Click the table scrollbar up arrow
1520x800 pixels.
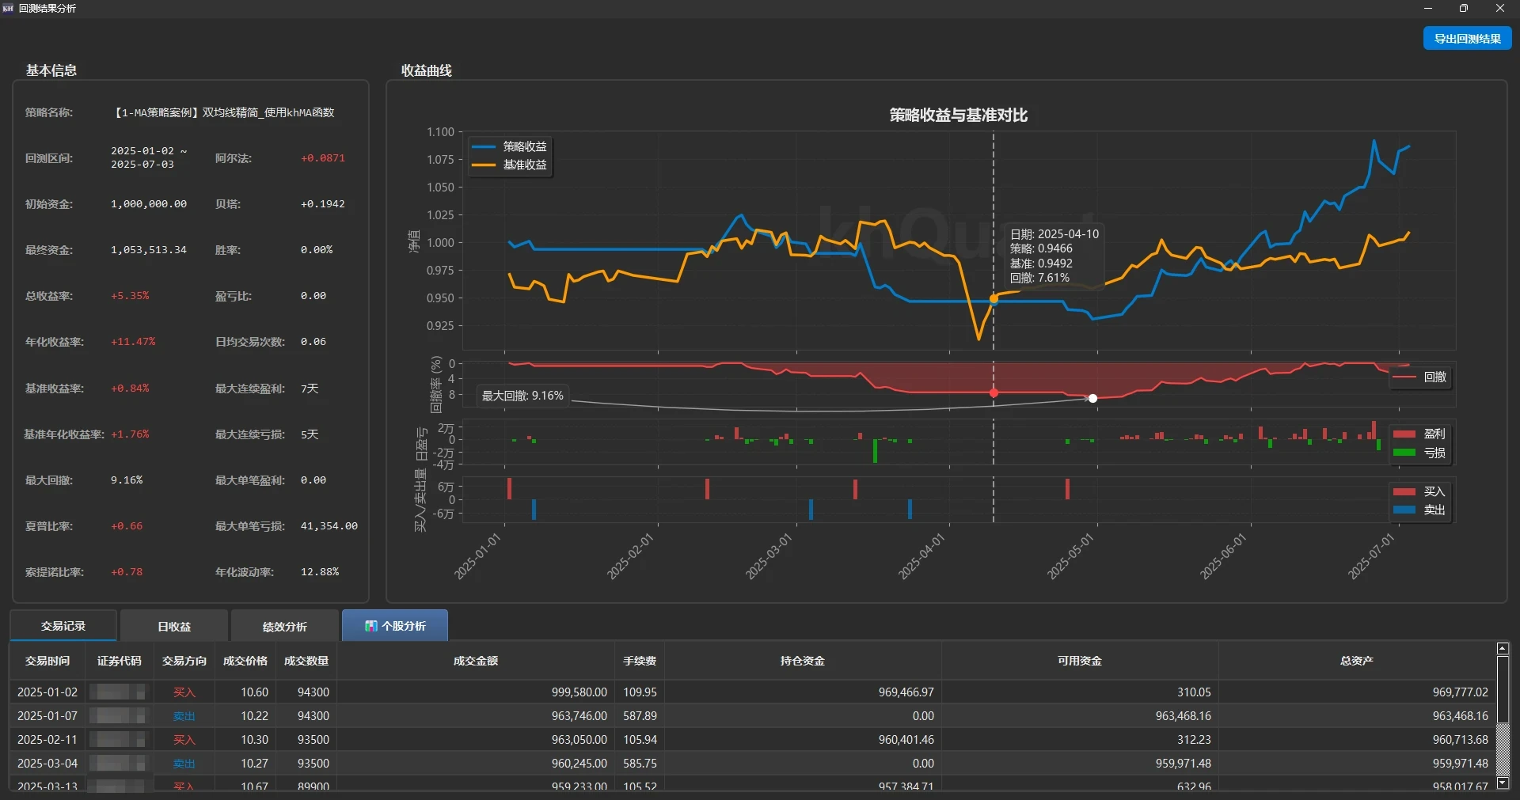point(1503,649)
